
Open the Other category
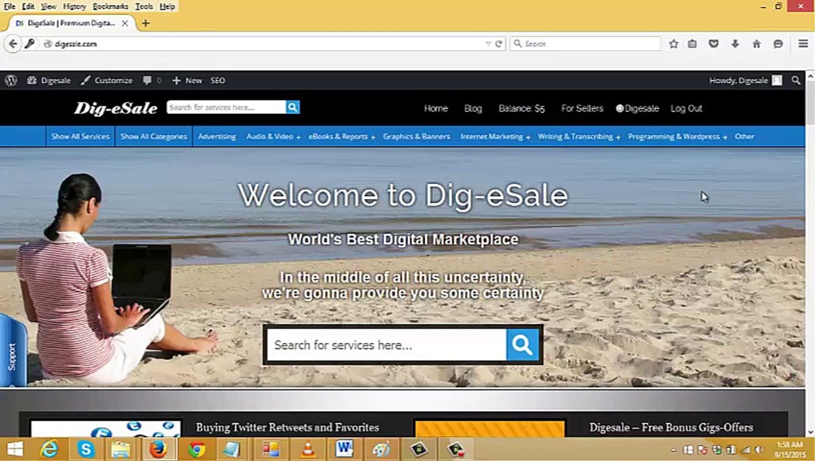coord(745,136)
